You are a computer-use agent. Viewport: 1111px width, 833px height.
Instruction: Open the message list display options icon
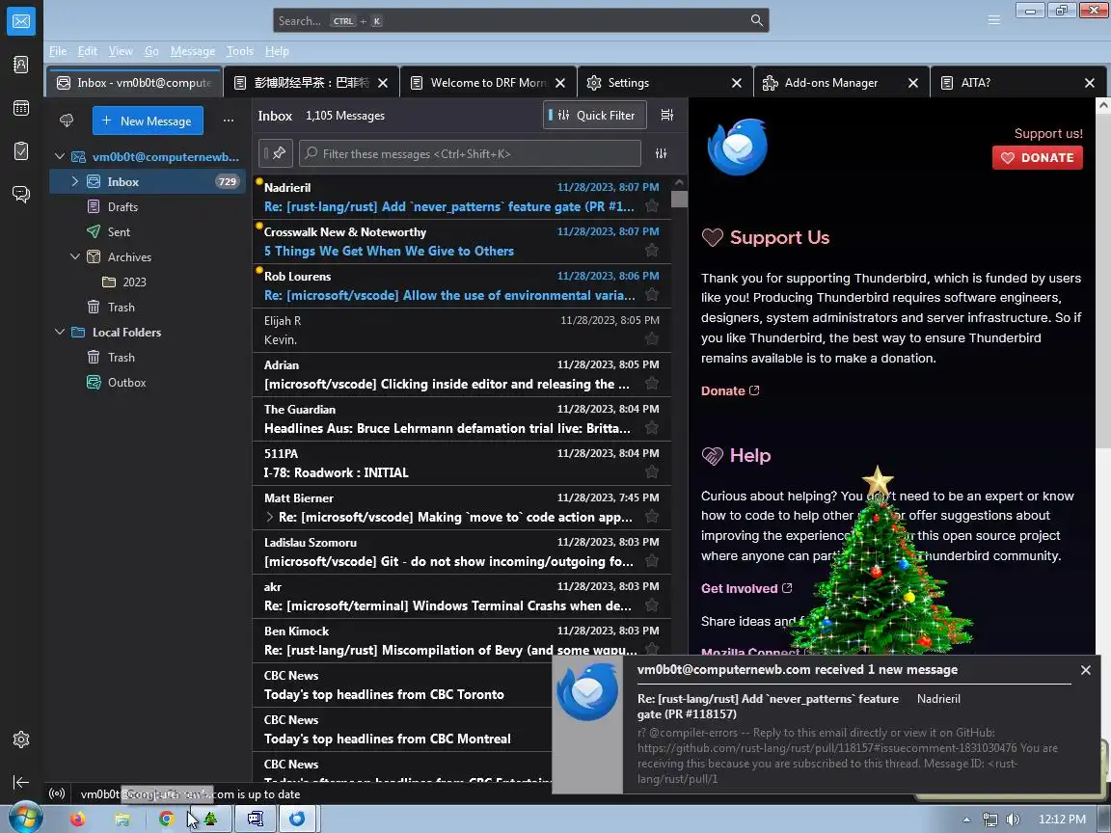(667, 115)
